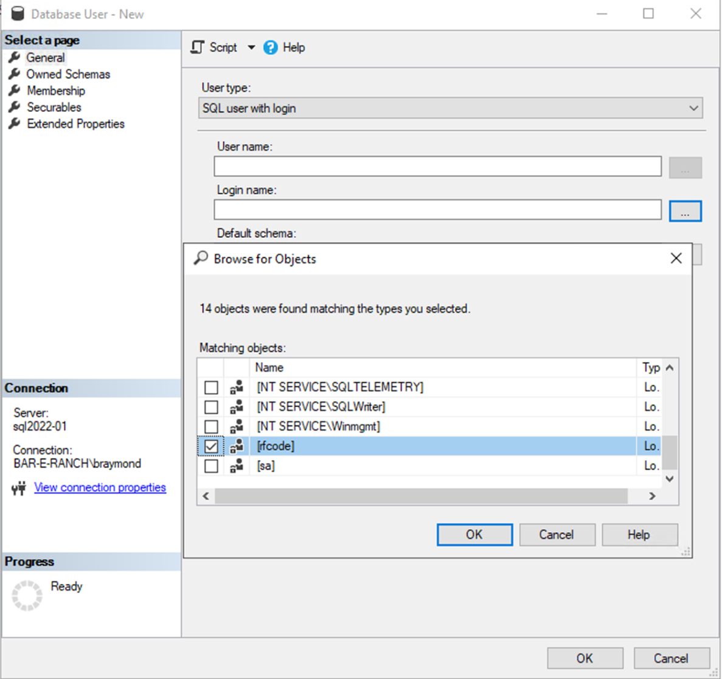Click the wrench icon beside Extended Properties
722x679 pixels.
tap(15, 124)
